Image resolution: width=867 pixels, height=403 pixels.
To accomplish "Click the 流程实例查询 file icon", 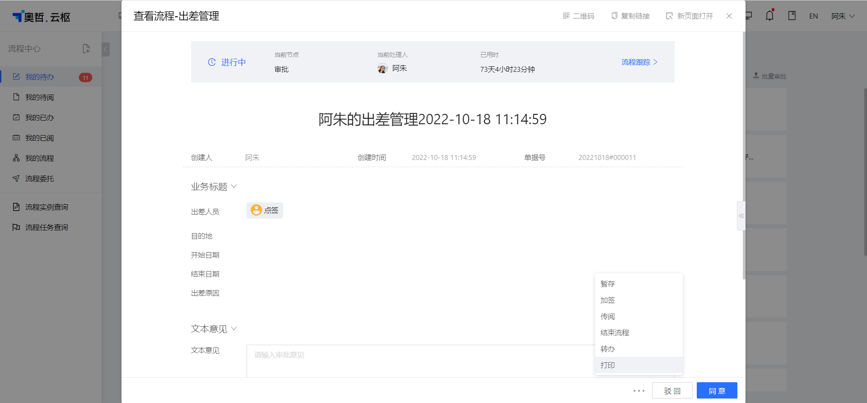I will pos(16,207).
